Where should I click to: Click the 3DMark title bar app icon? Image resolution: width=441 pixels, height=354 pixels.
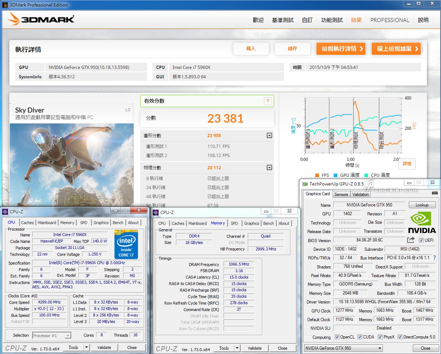coord(5,5)
